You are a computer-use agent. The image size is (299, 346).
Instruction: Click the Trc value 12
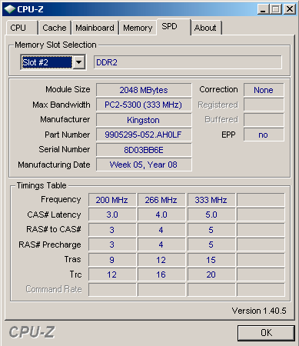tap(112, 274)
